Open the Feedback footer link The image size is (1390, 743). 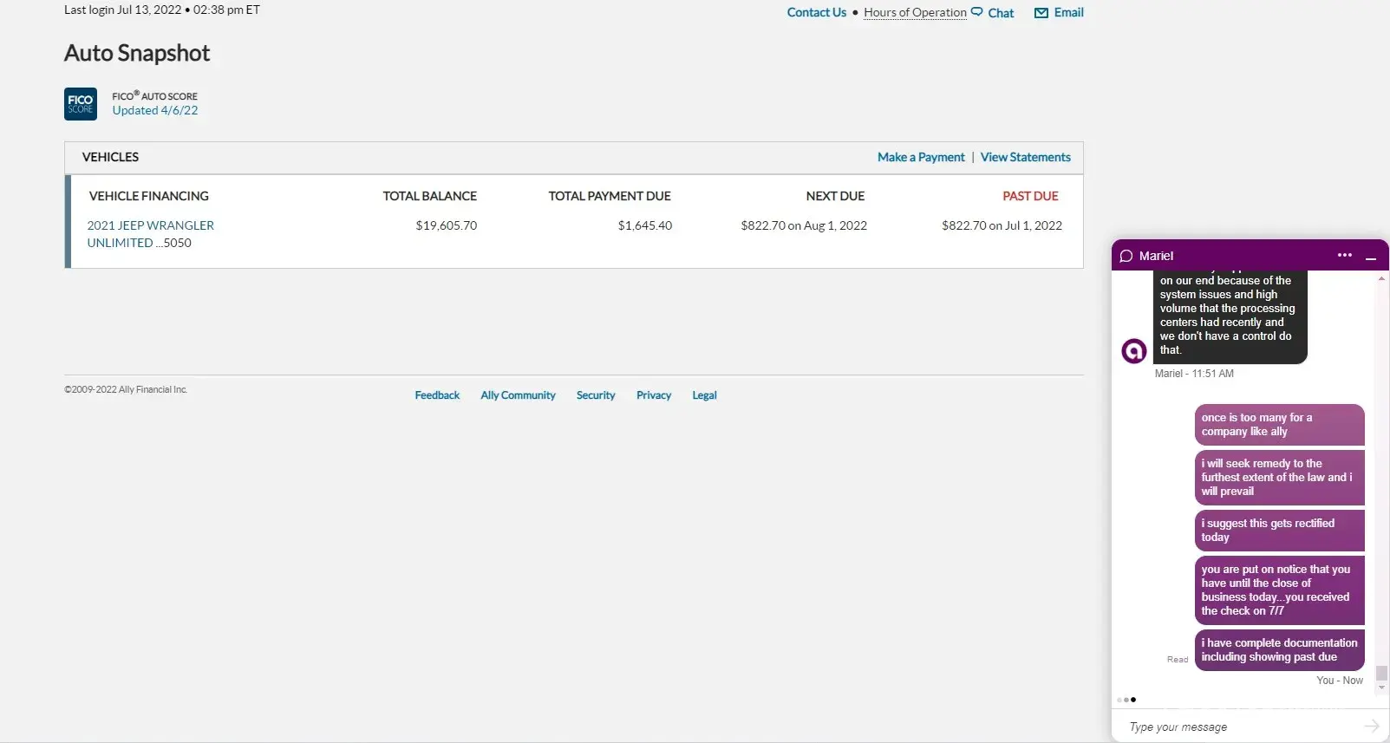point(437,395)
